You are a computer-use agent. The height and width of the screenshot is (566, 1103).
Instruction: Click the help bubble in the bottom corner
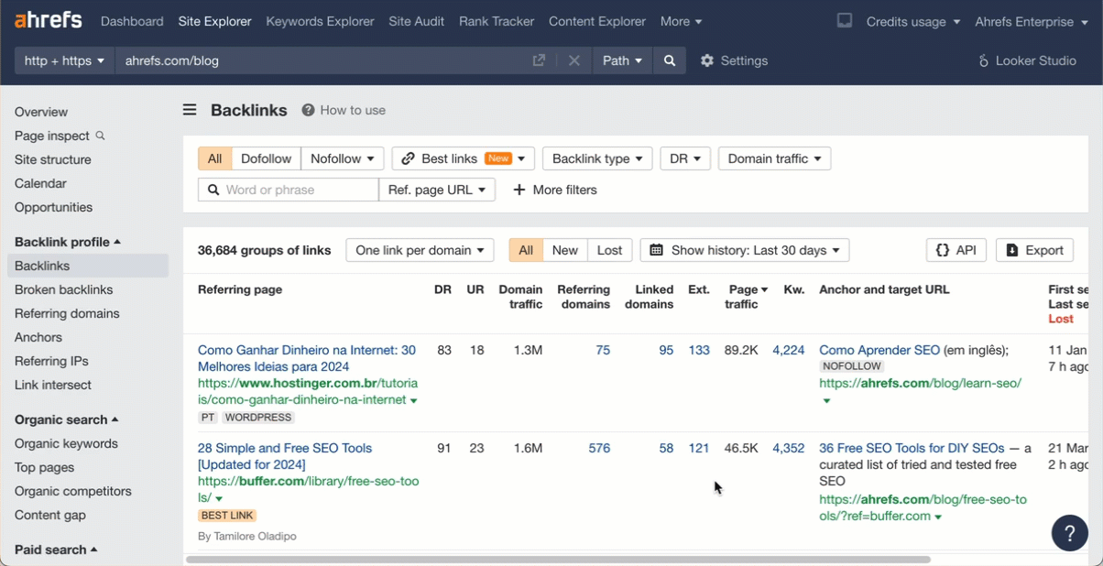pyautogui.click(x=1069, y=533)
